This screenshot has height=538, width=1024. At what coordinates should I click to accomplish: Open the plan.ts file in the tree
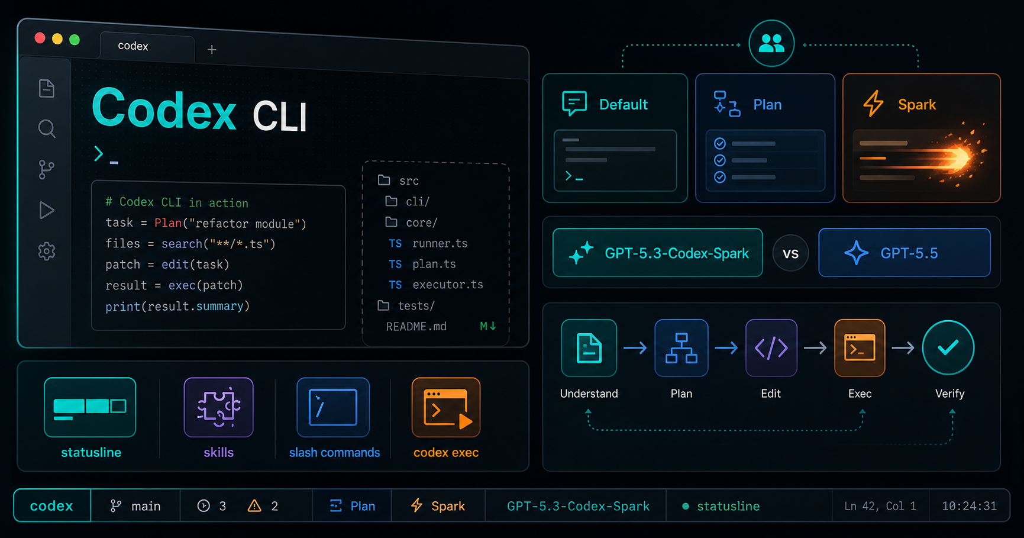tap(434, 264)
